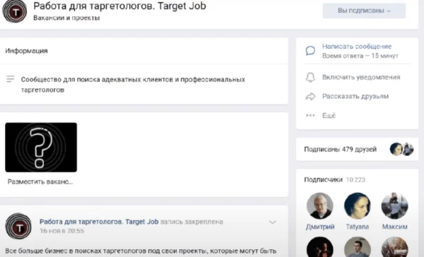Expand the pinned post options chevron
The height and width of the screenshot is (257, 424).
point(273,222)
